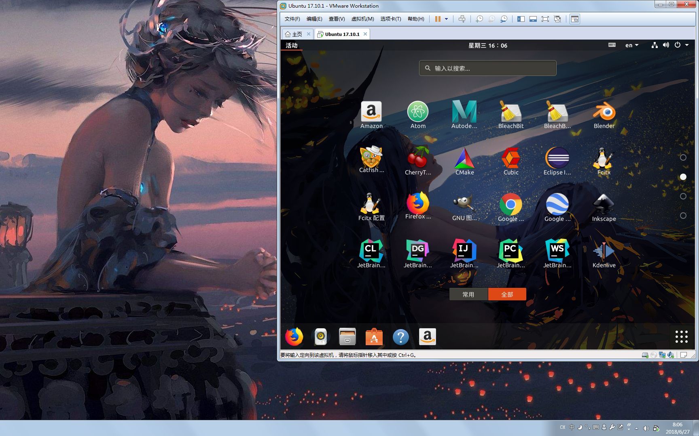Launch the CherryTree app icon

(418, 157)
